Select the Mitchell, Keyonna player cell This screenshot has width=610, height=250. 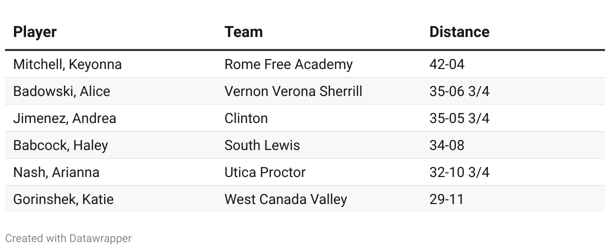67,64
